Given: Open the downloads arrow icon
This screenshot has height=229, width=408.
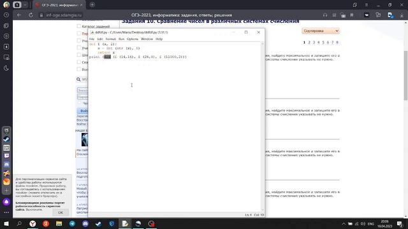Looking at the screenshot, I should pyautogui.click(x=402, y=15).
